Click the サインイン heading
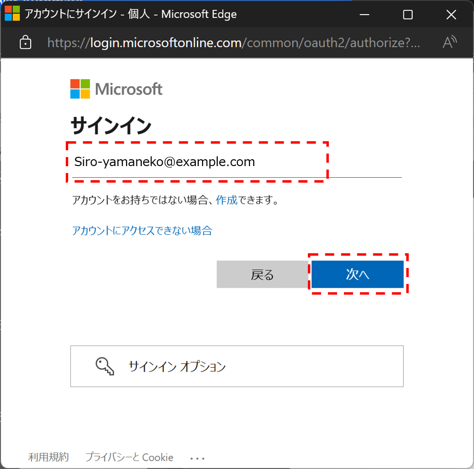Screen dimensions: 474x469 [x=111, y=126]
